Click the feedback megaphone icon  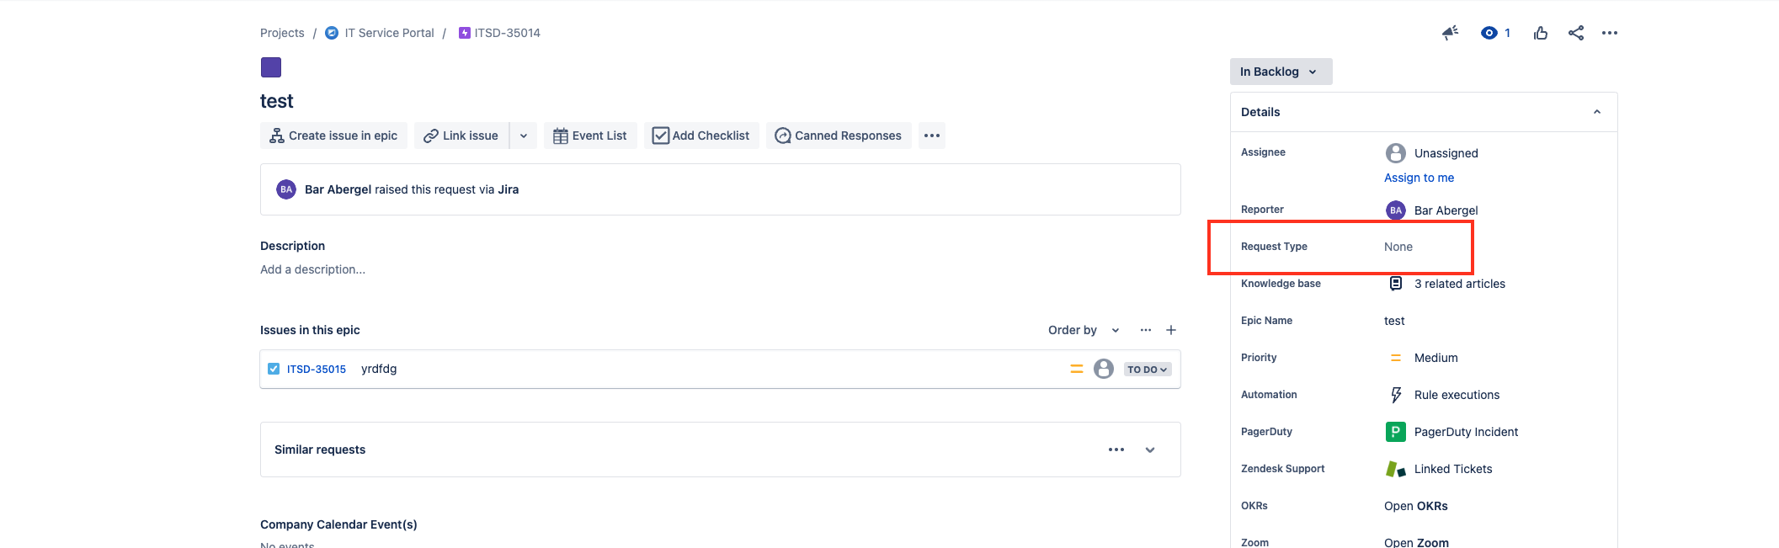[1450, 33]
